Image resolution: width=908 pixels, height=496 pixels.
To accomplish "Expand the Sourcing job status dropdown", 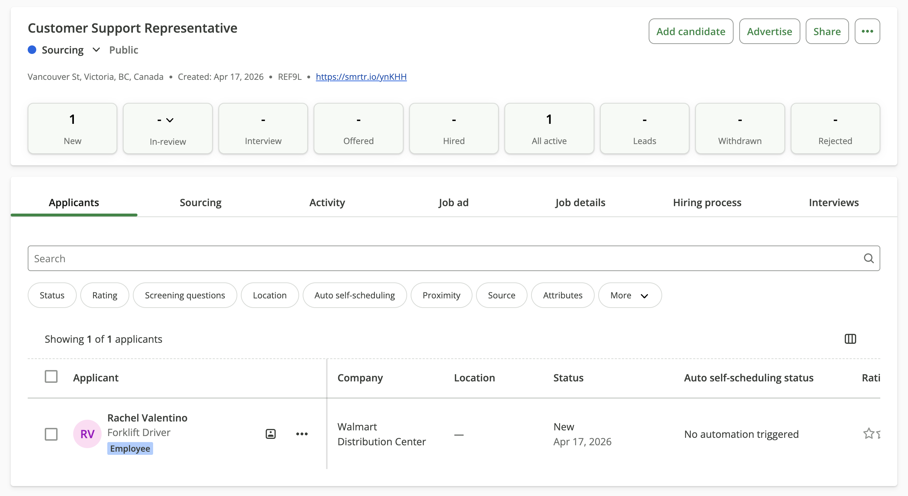I will [96, 50].
